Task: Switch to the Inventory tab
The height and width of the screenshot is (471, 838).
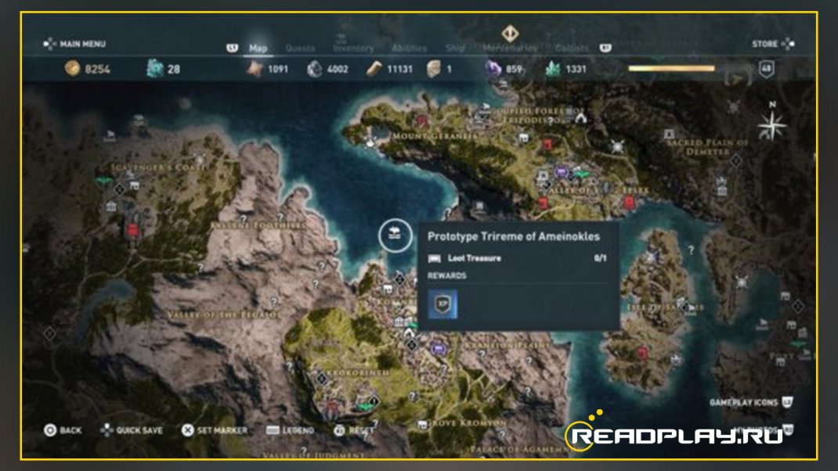Action: coord(353,48)
